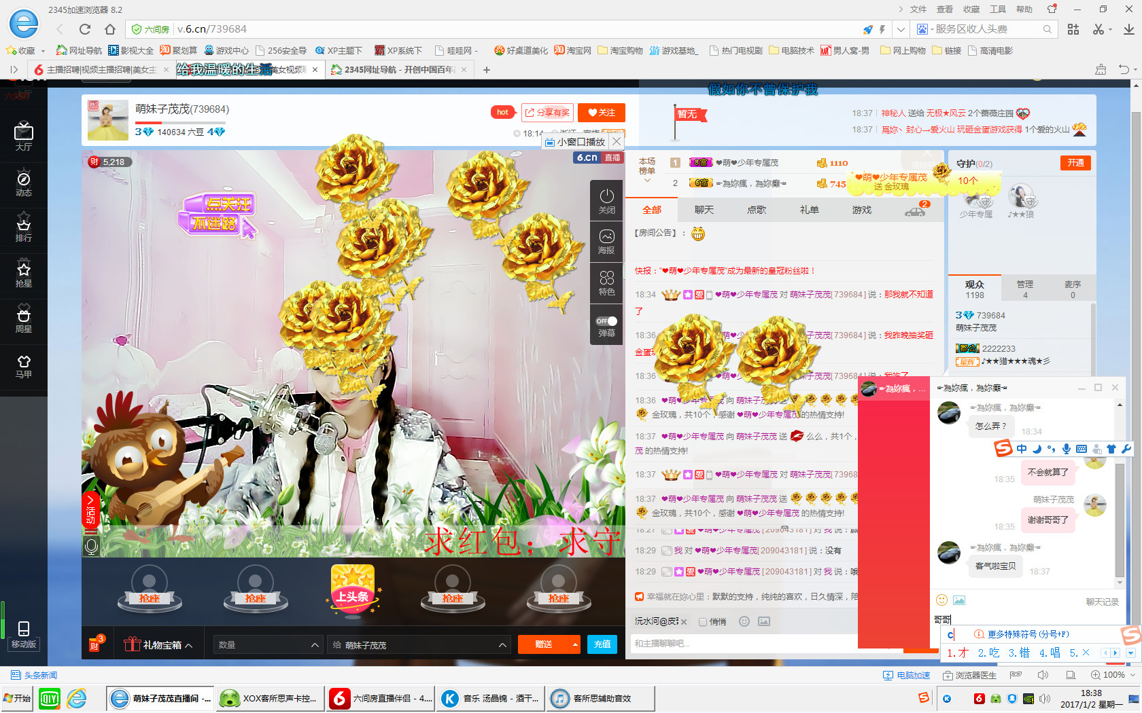Open the gift recipient 萌妹子茂茂 dropdown
Image resolution: width=1142 pixels, height=713 pixels.
click(x=419, y=644)
